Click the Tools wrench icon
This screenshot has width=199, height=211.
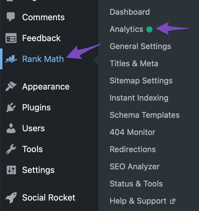[x=11, y=149]
